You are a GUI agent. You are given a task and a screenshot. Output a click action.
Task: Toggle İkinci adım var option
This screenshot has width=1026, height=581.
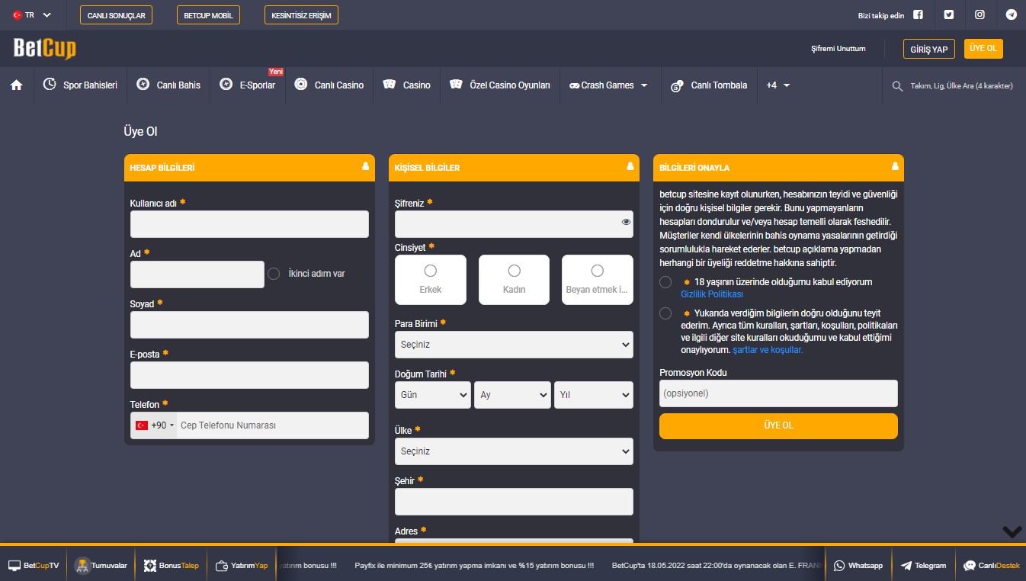tap(274, 273)
